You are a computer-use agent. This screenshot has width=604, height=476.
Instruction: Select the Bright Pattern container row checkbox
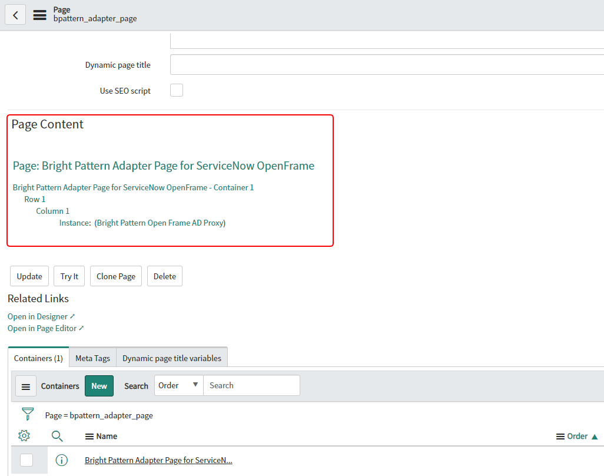coord(26,460)
